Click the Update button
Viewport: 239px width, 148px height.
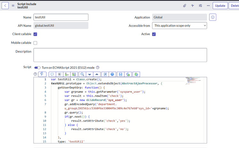pos(220,6)
